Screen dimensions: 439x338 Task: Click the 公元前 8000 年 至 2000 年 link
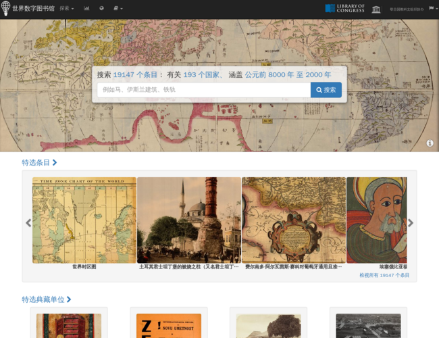click(288, 75)
